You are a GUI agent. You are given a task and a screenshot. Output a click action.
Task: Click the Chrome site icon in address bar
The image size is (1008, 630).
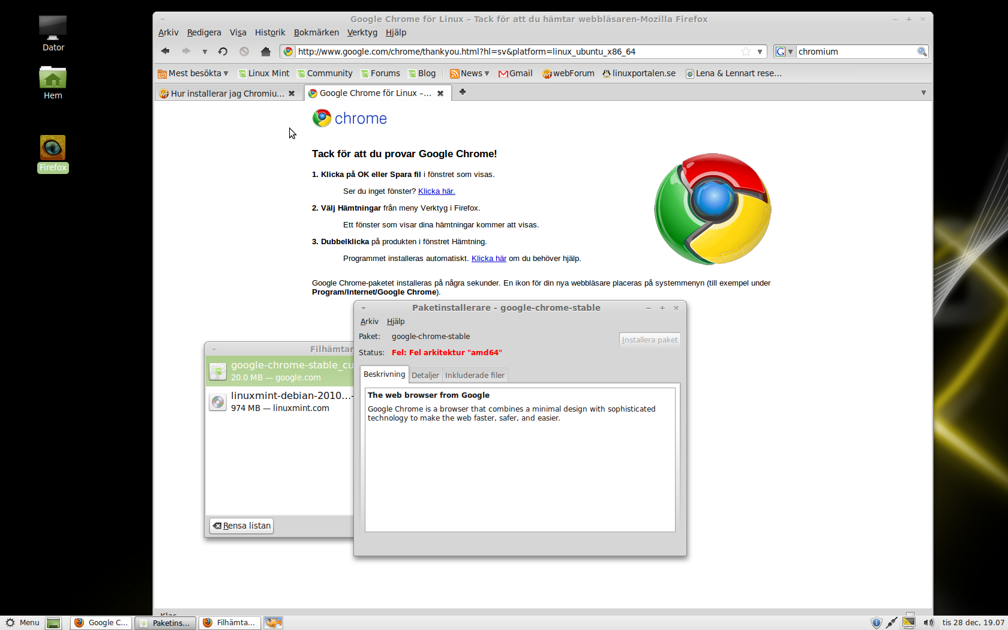click(x=289, y=52)
